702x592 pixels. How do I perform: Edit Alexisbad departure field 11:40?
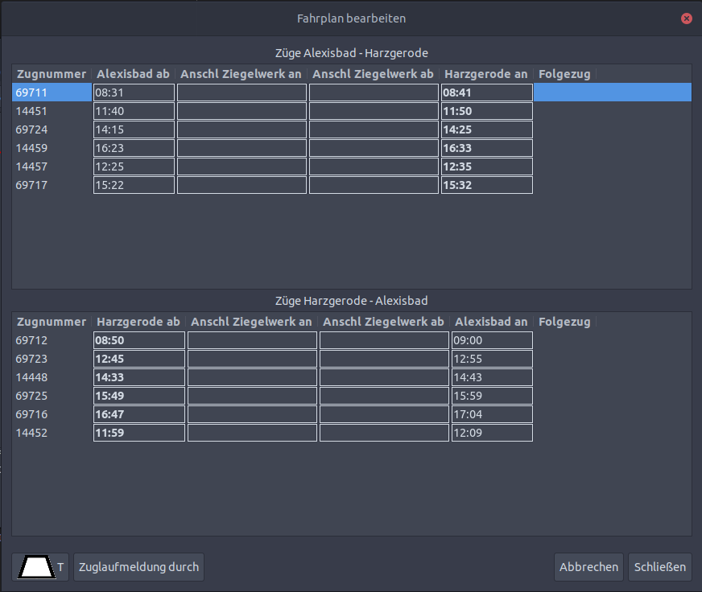(134, 111)
